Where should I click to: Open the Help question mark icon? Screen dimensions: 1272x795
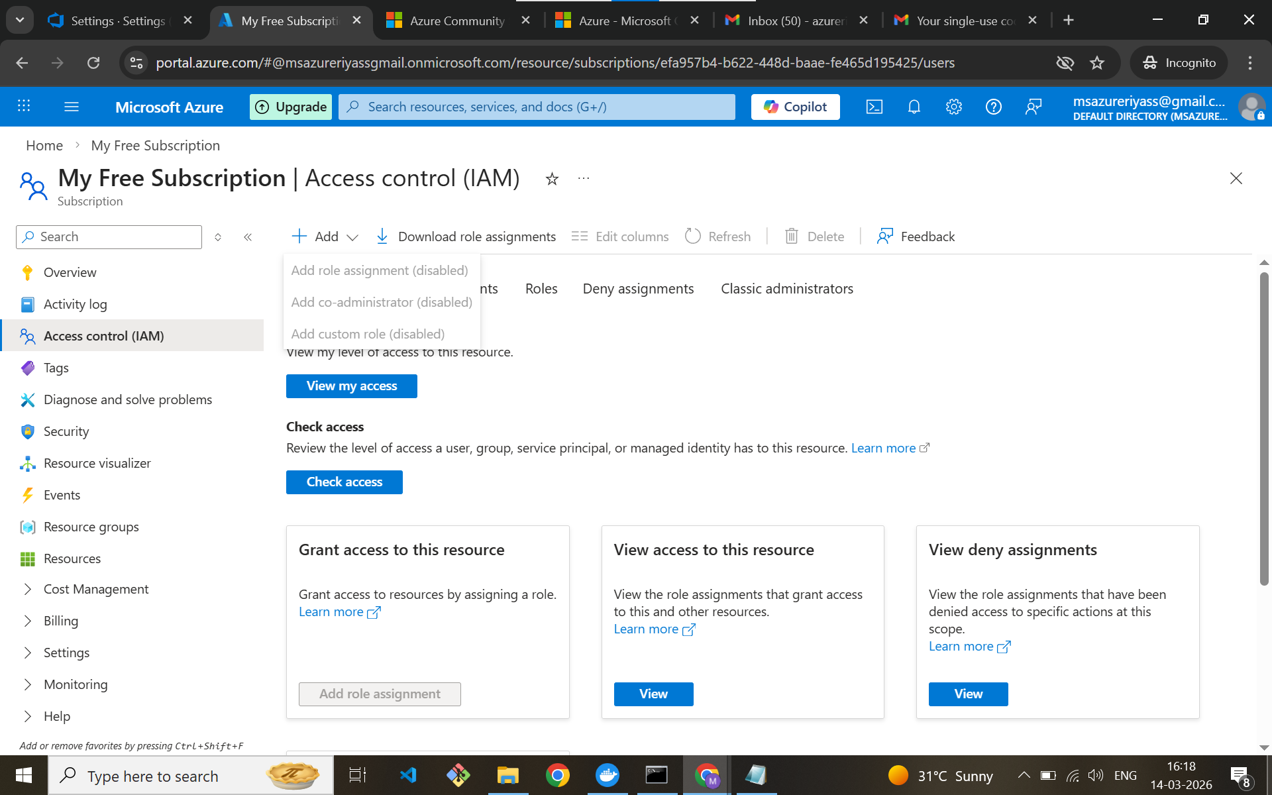click(x=994, y=107)
